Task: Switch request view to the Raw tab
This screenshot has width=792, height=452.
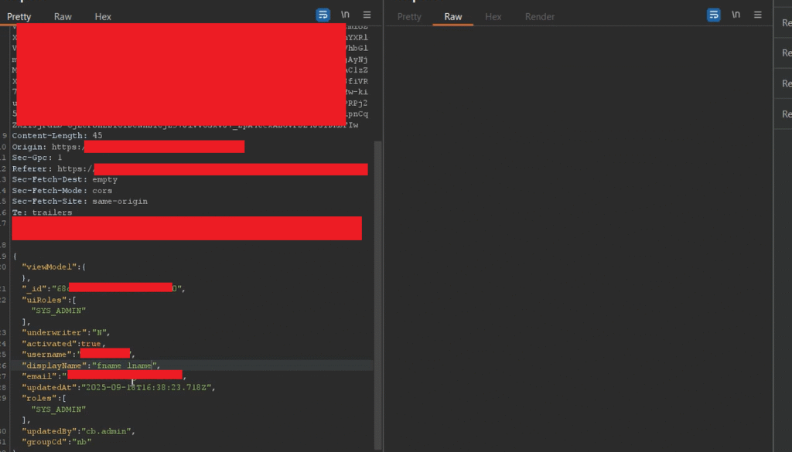Action: (x=63, y=16)
